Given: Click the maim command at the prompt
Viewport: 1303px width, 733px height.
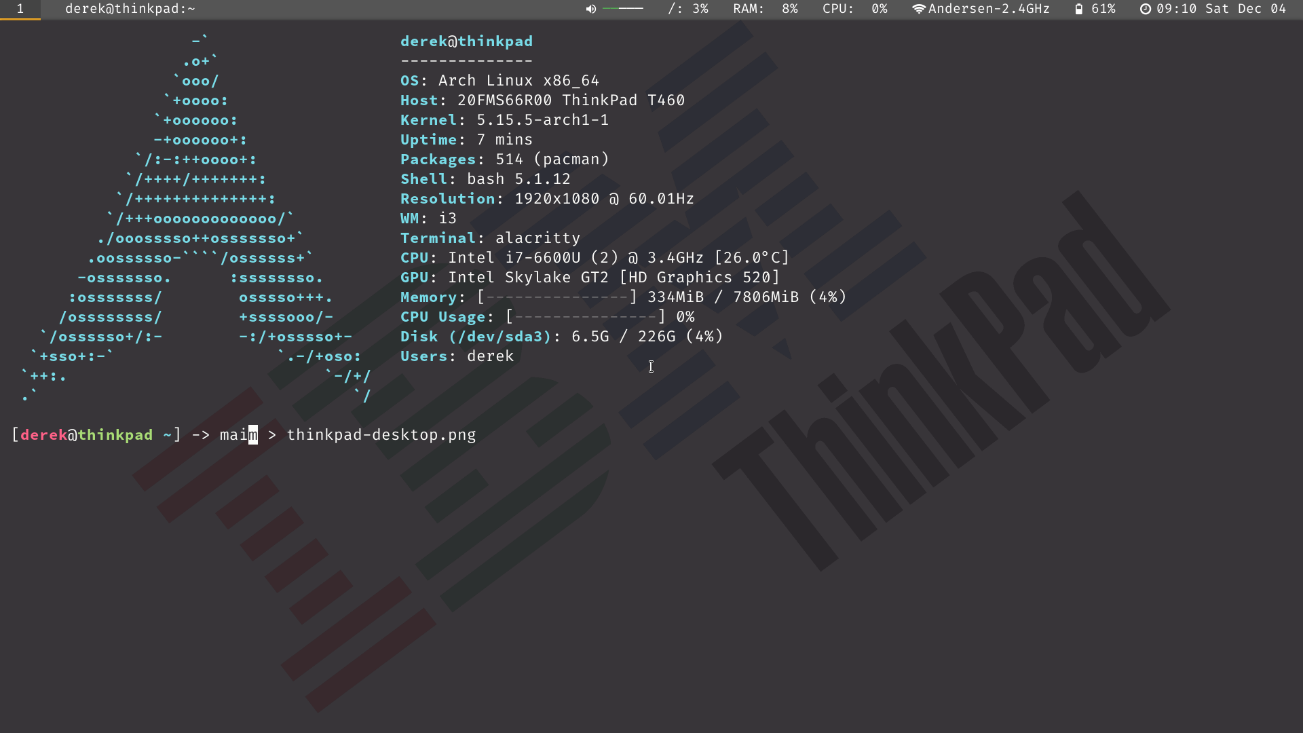Looking at the screenshot, I should [x=238, y=435].
